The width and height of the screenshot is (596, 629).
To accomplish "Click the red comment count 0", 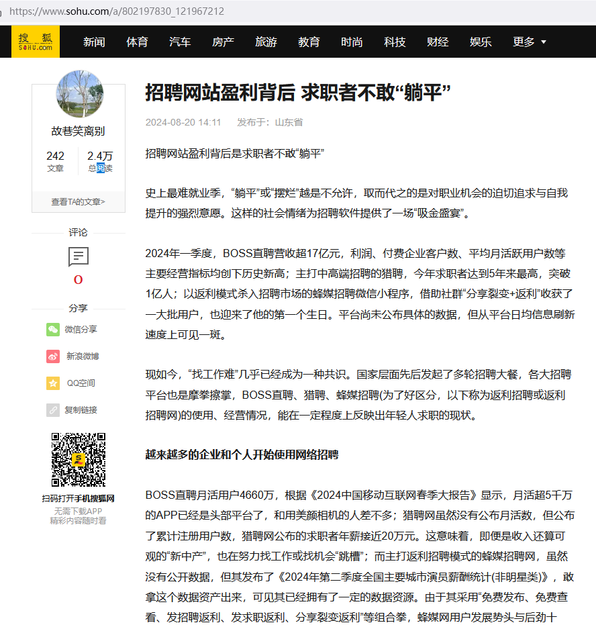I will 79,280.
